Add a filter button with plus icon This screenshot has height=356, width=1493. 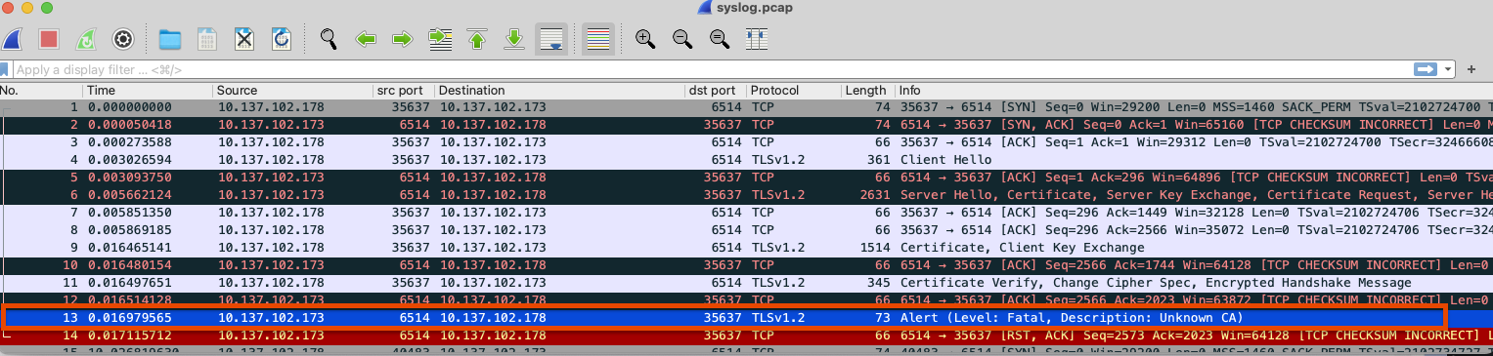[x=1471, y=69]
